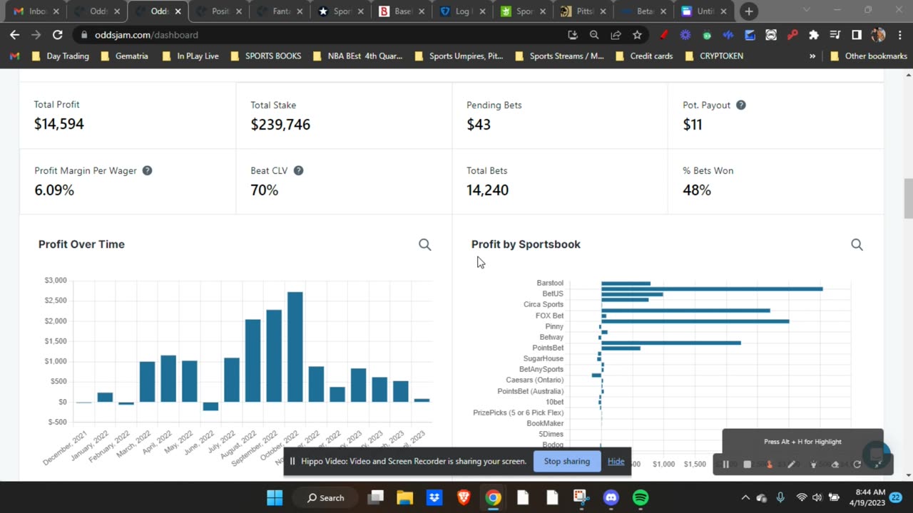Screen dimensions: 913x513
Task: Switch to the Gmail Inbox tab
Action: [x=36, y=11]
